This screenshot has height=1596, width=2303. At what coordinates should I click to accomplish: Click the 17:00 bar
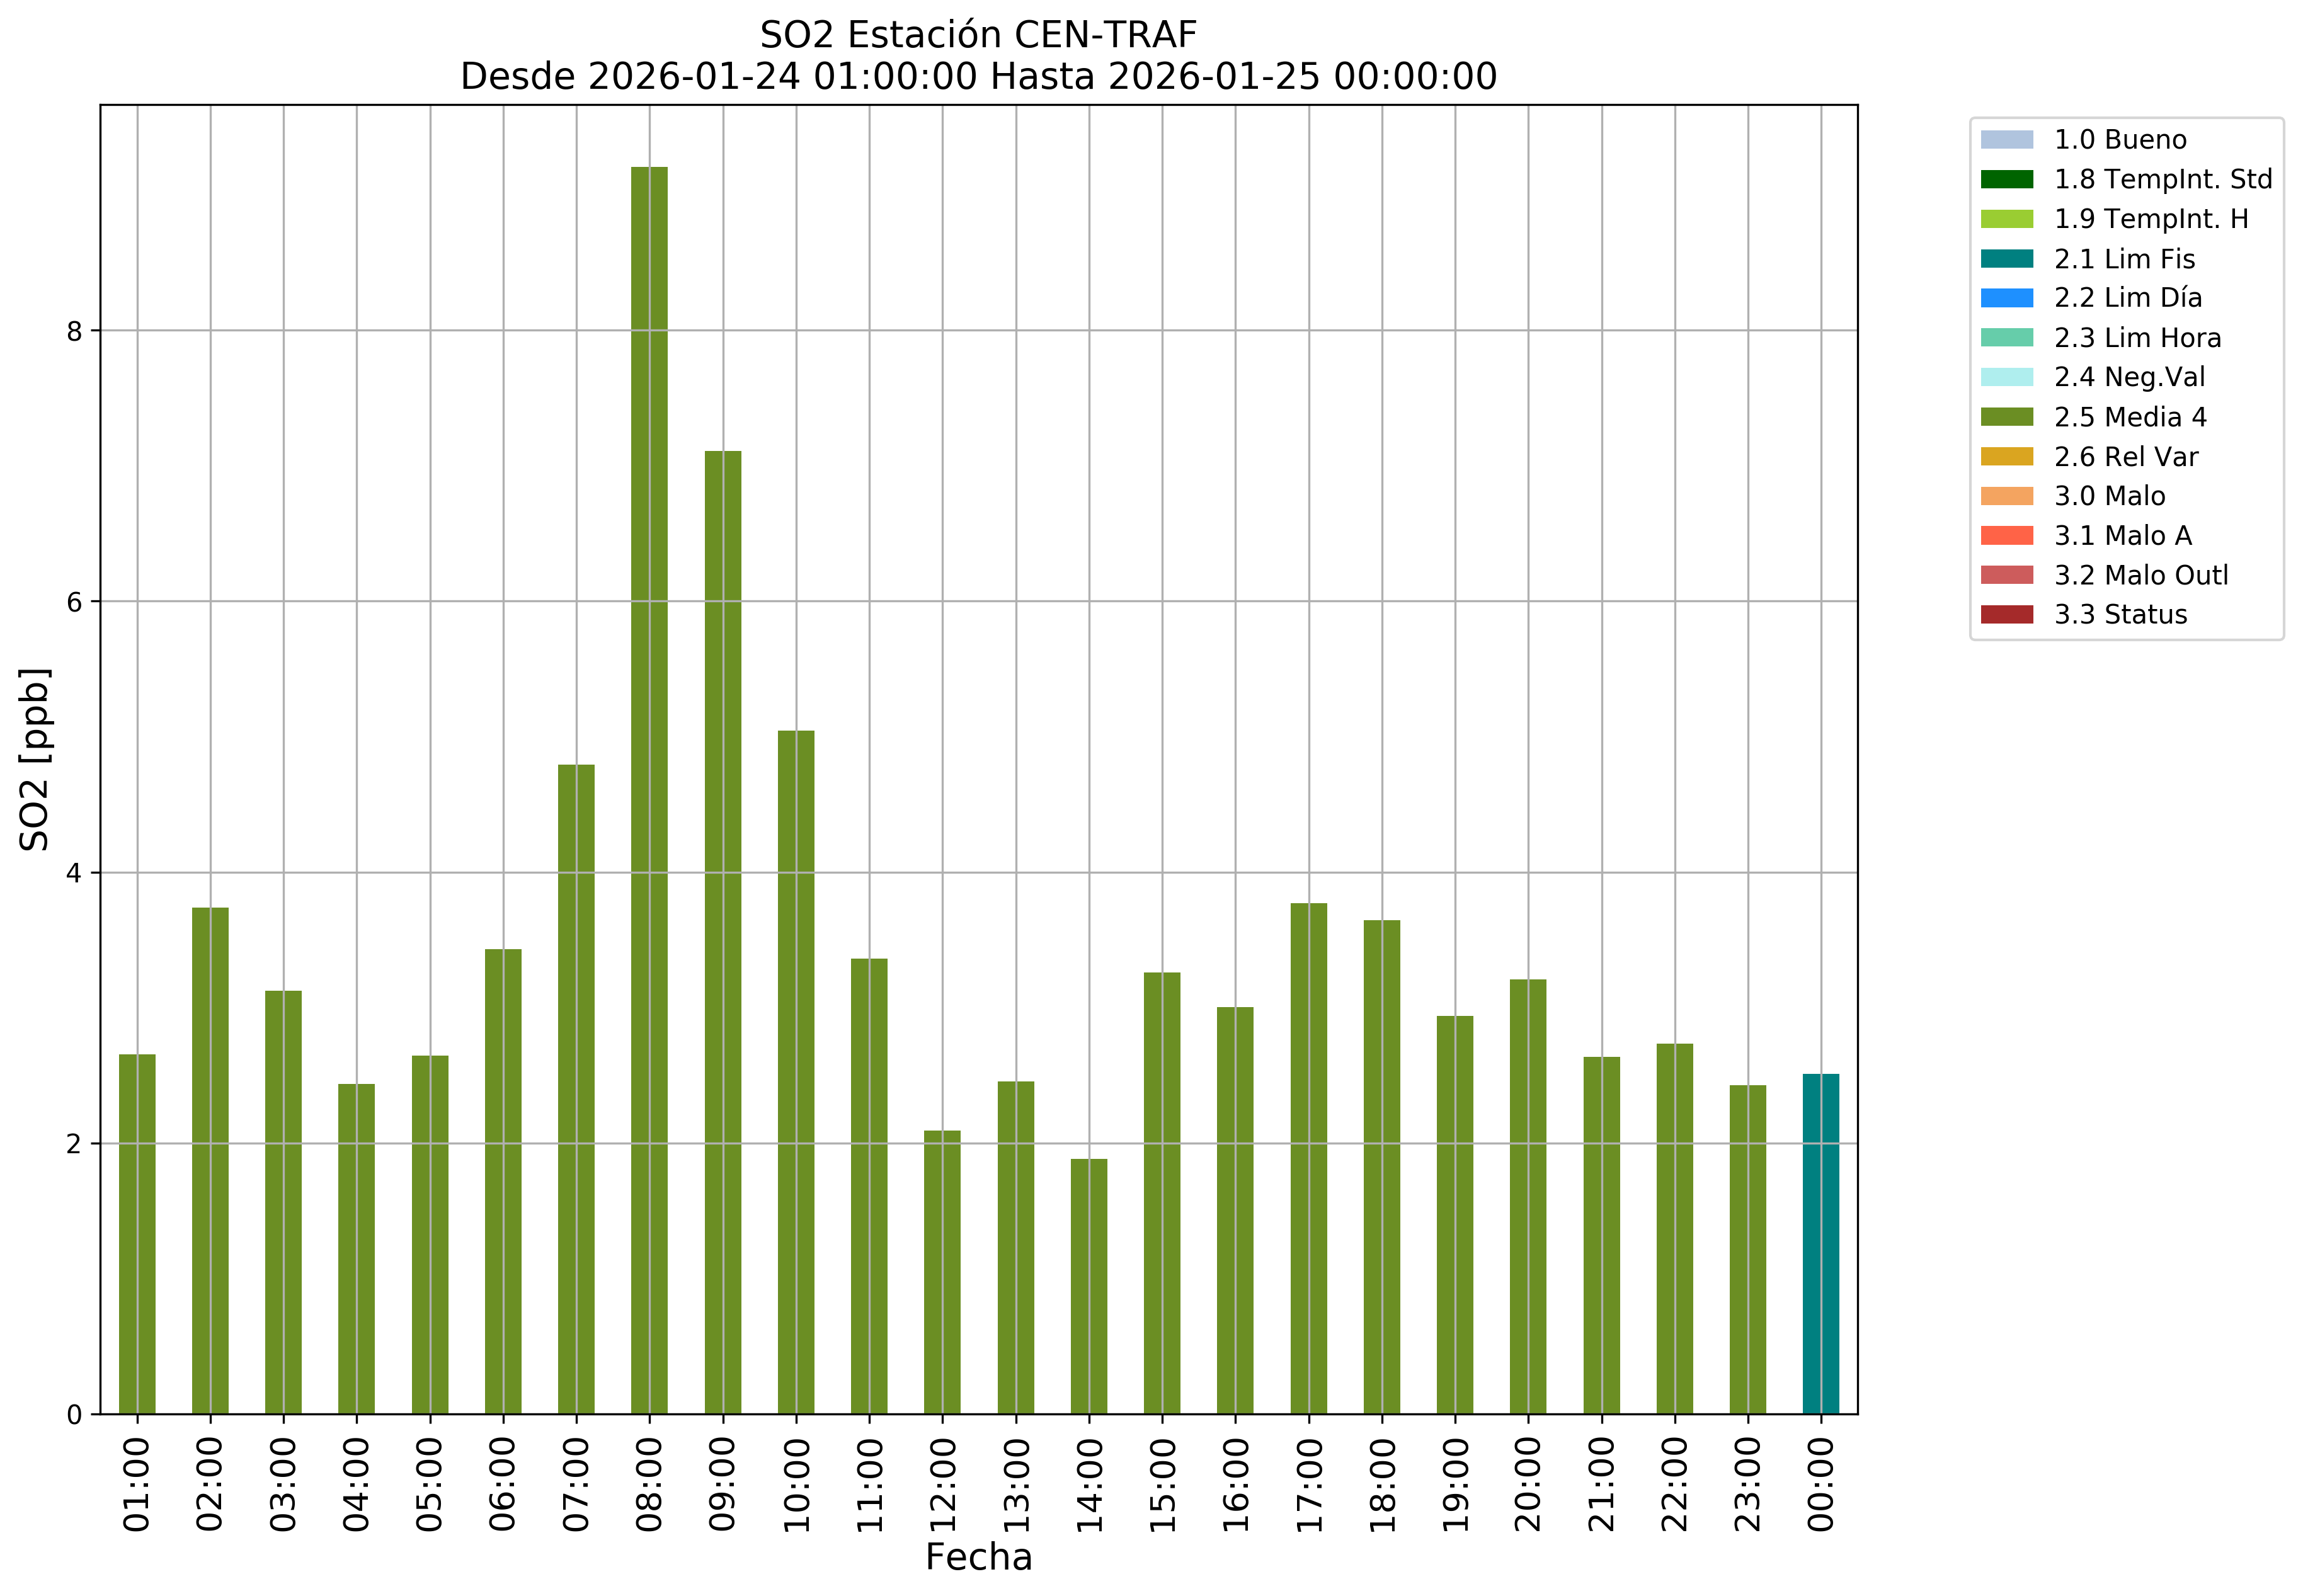click(x=1308, y=1158)
